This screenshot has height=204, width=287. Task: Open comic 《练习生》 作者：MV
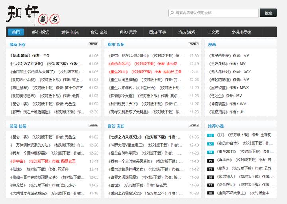click(x=225, y=96)
